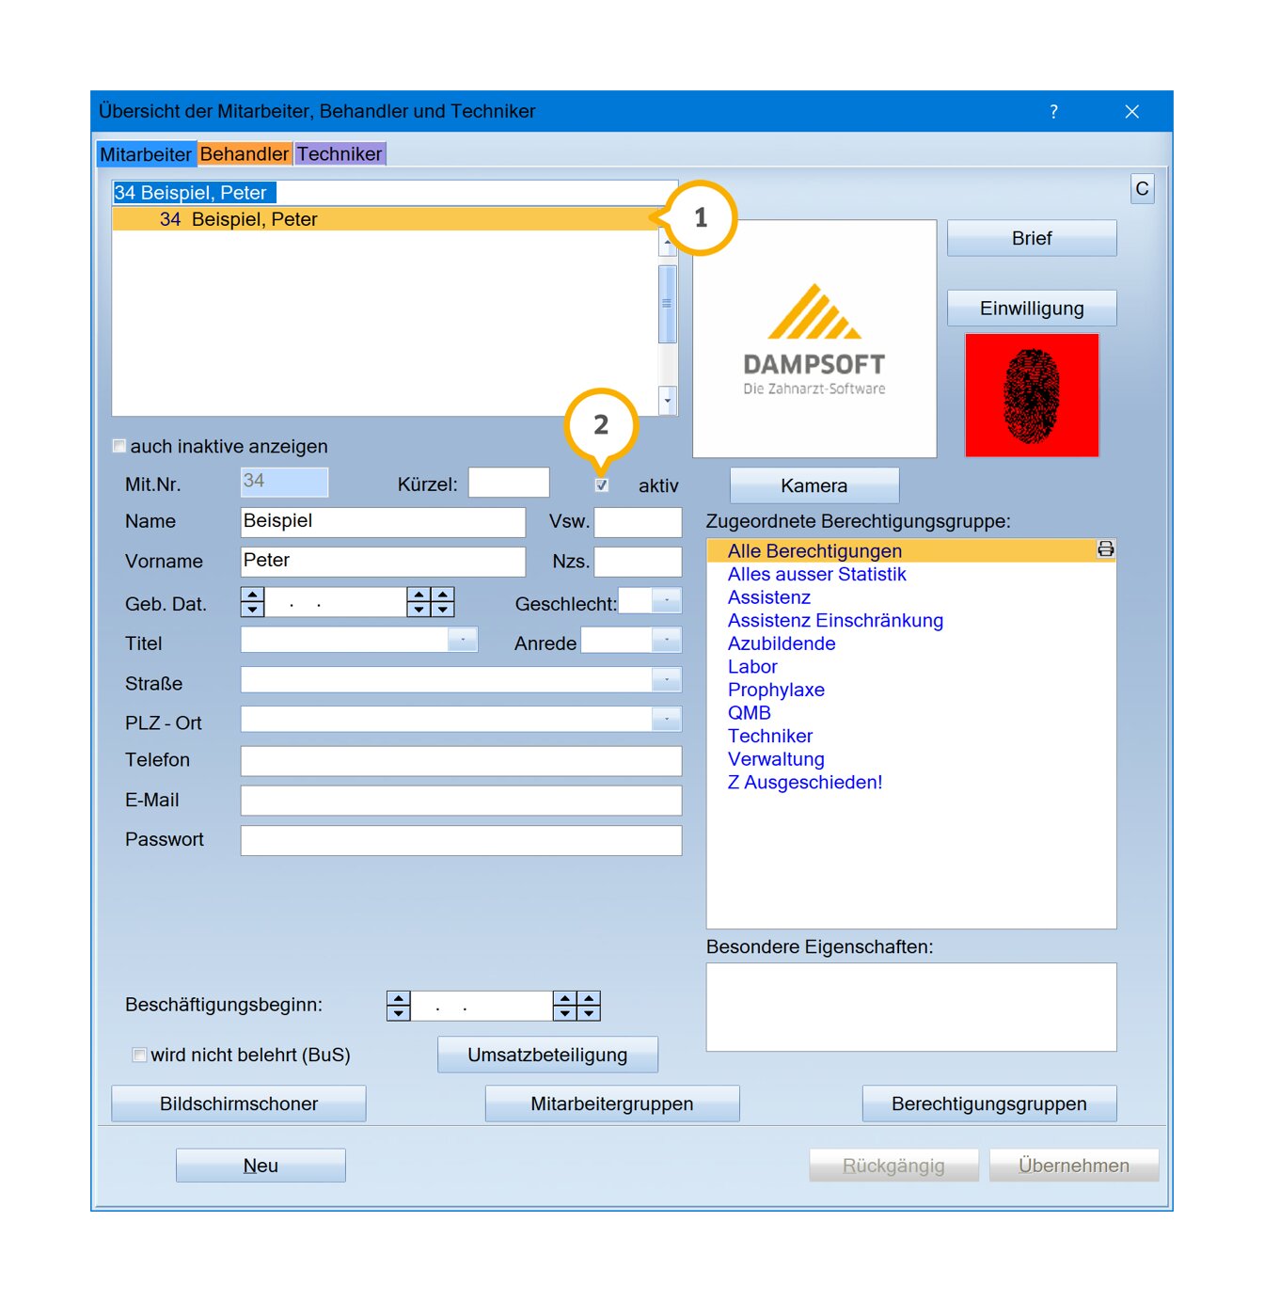The width and height of the screenshot is (1264, 1302).
Task: Click the rightmost stepper of Geb. Dat.
Action: click(x=443, y=602)
